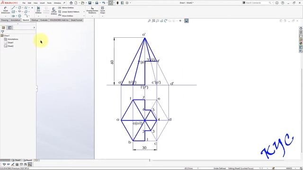This screenshot has width=303, height=170.
Task: Click the Rotate View icon
Action: [166, 21]
